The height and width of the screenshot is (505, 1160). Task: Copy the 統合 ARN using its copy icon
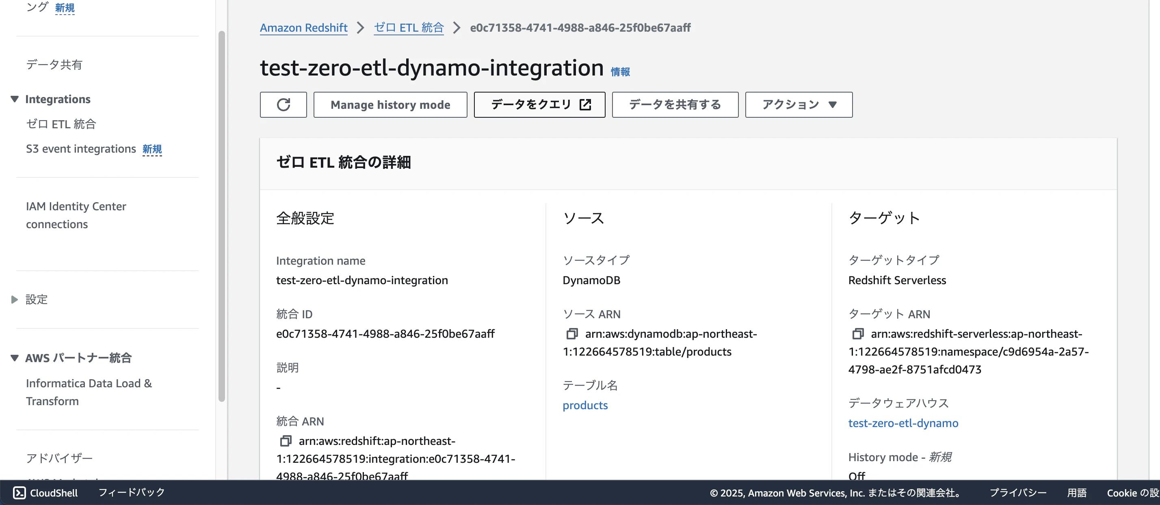point(286,441)
